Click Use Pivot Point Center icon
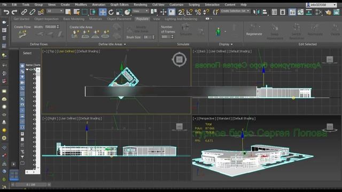Screen dimensions: 342x192 tap(154, 12)
